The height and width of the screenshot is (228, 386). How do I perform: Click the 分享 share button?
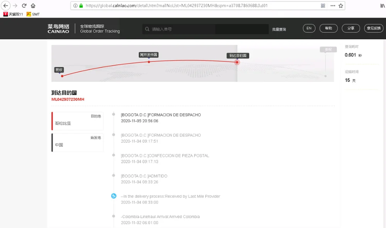(x=351, y=28)
